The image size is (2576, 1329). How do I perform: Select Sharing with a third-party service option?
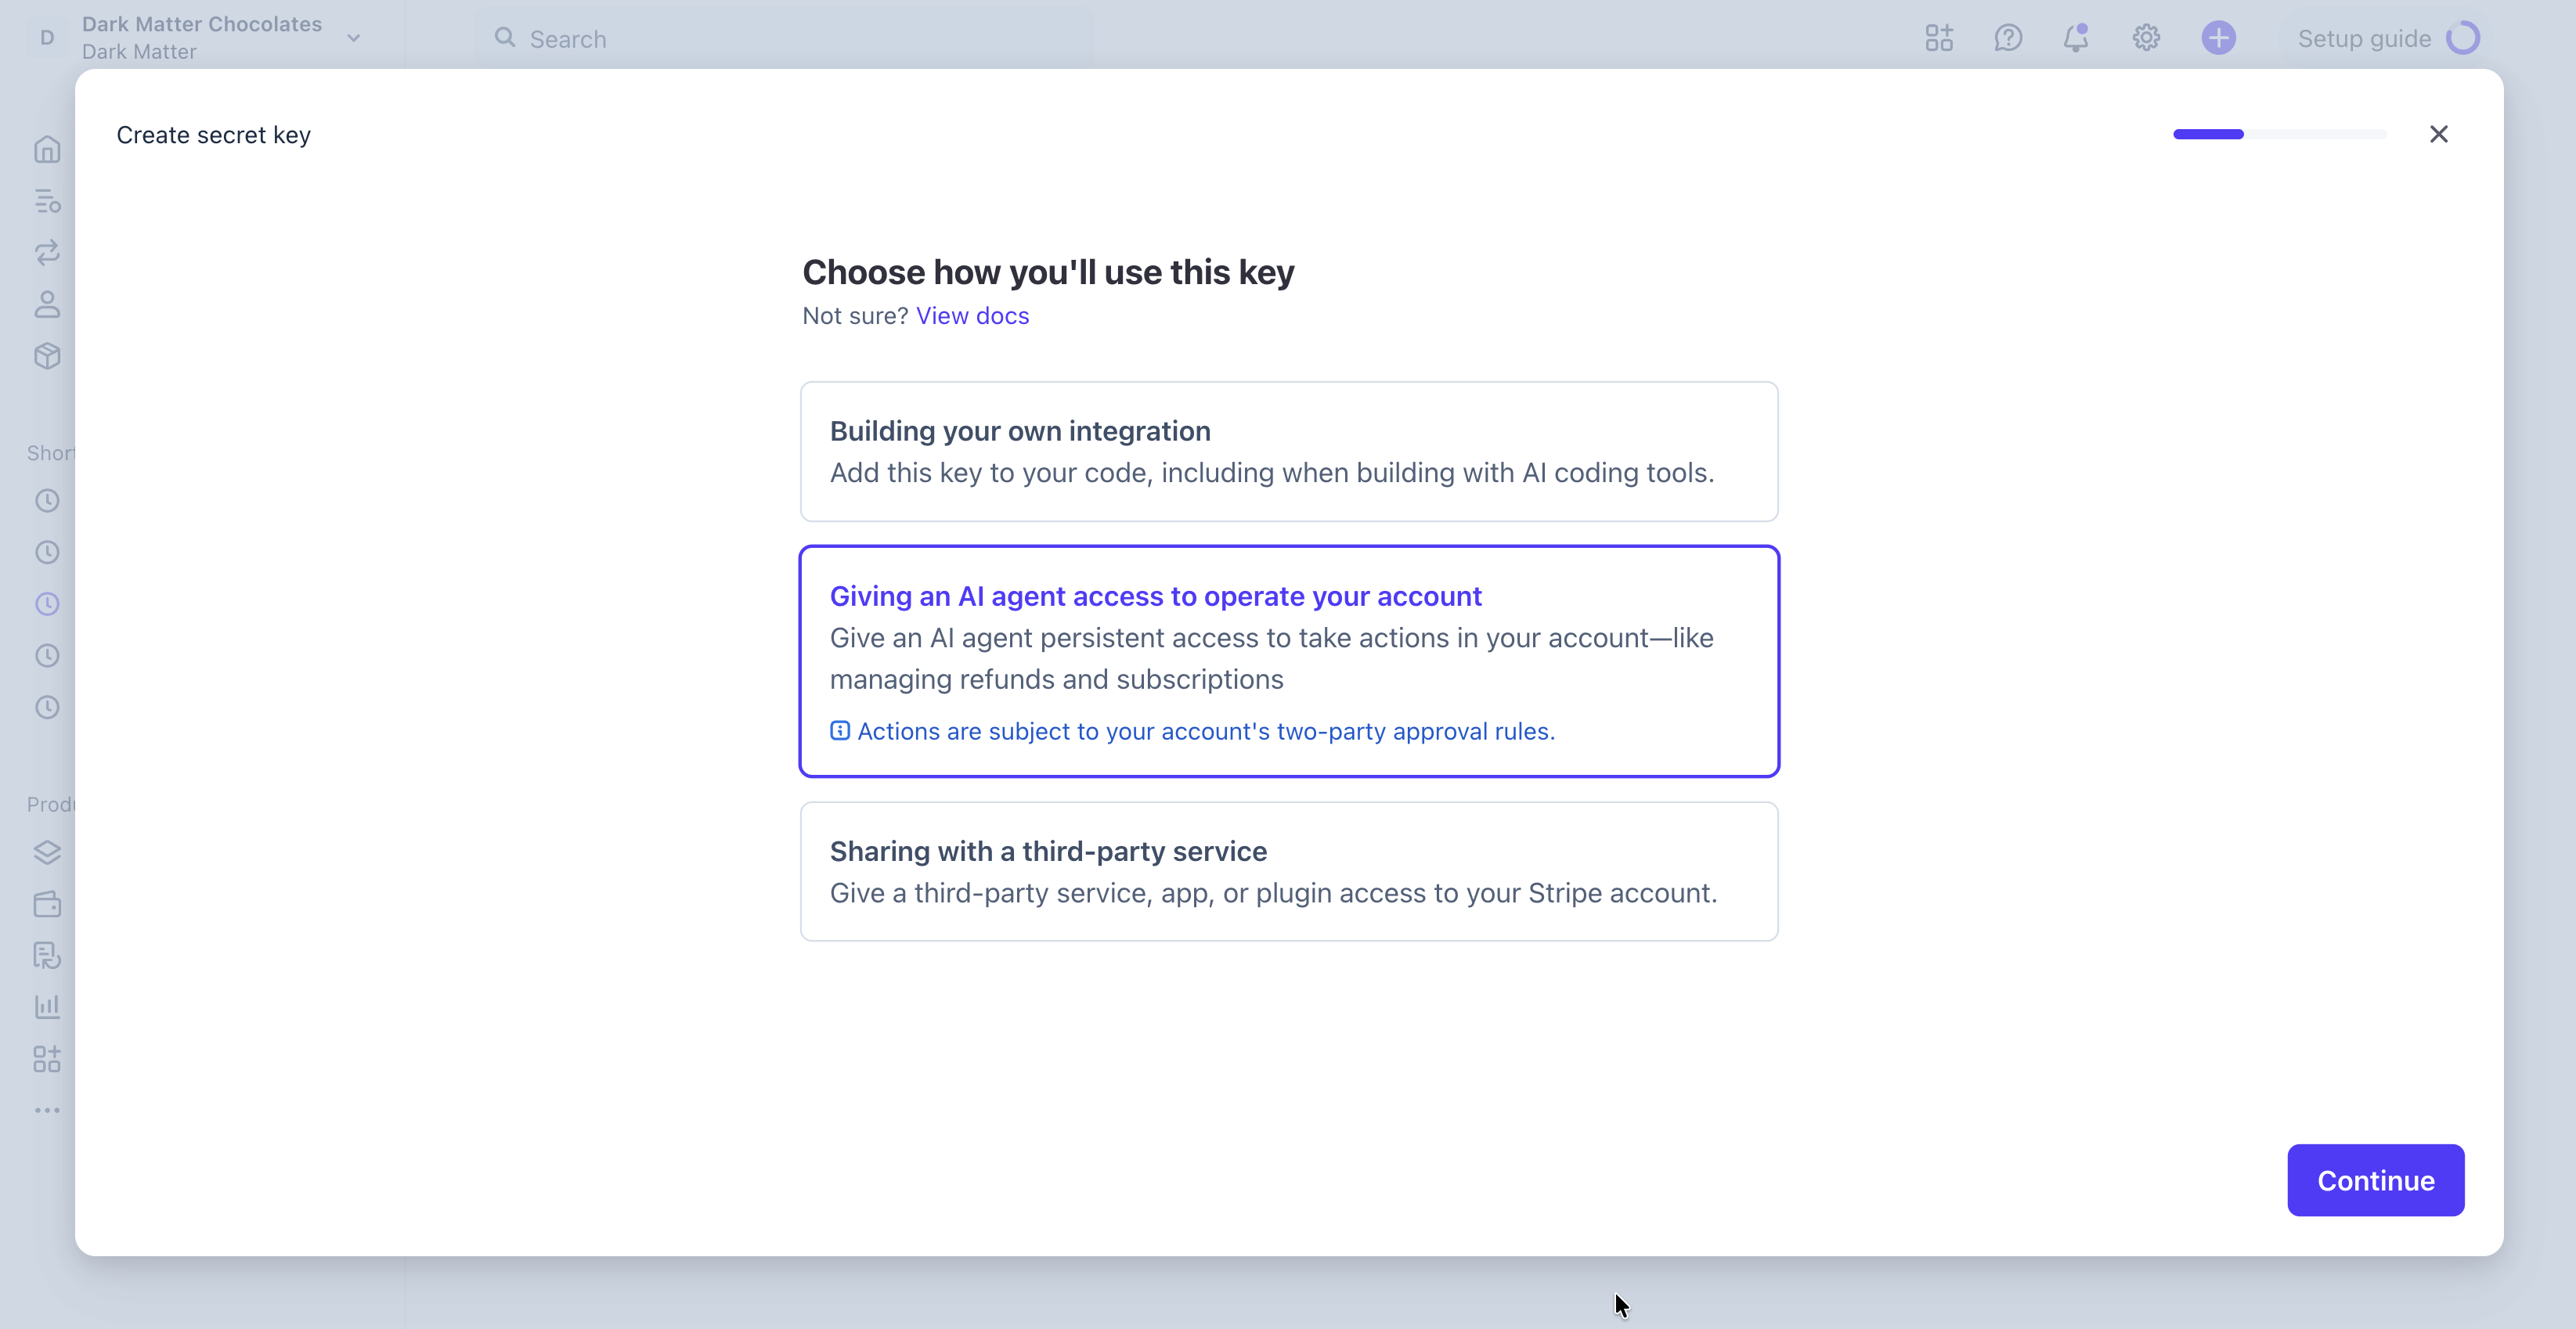[x=1289, y=872]
